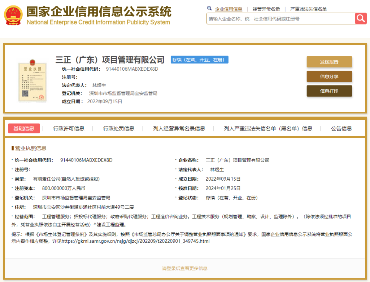Switch to the 行政许可信息 tab

point(69,128)
